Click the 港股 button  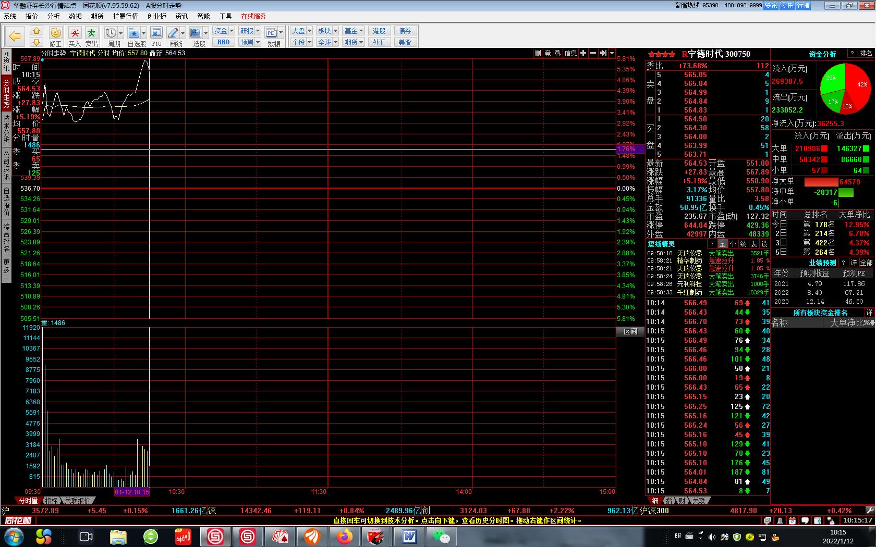coord(379,31)
